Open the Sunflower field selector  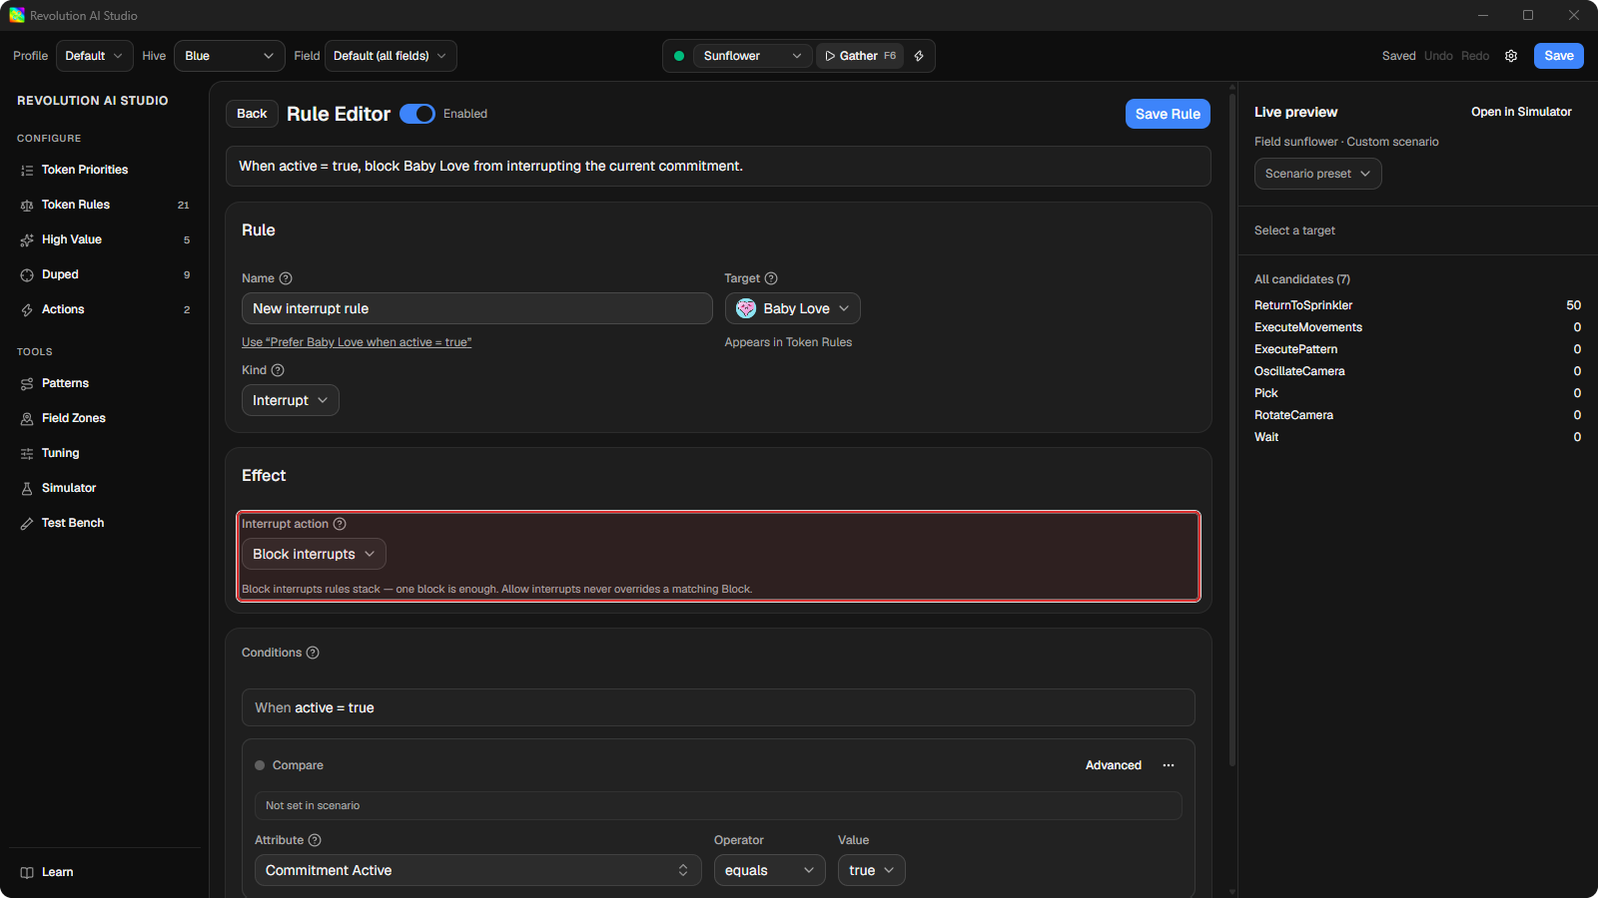[x=752, y=56]
